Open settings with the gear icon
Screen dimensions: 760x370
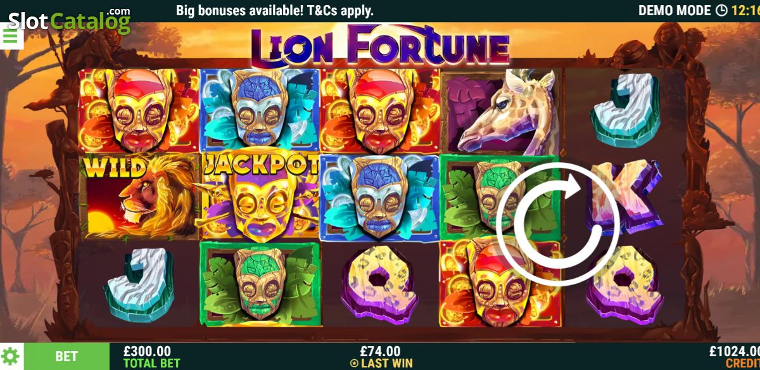tap(11, 357)
